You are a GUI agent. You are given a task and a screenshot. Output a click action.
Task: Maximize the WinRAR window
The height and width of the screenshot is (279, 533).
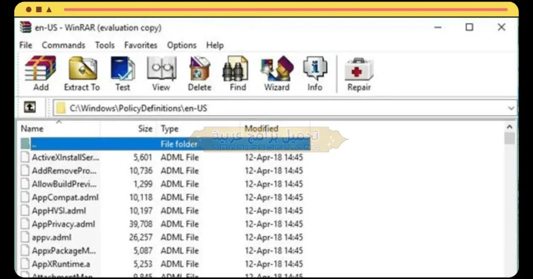pos(469,27)
